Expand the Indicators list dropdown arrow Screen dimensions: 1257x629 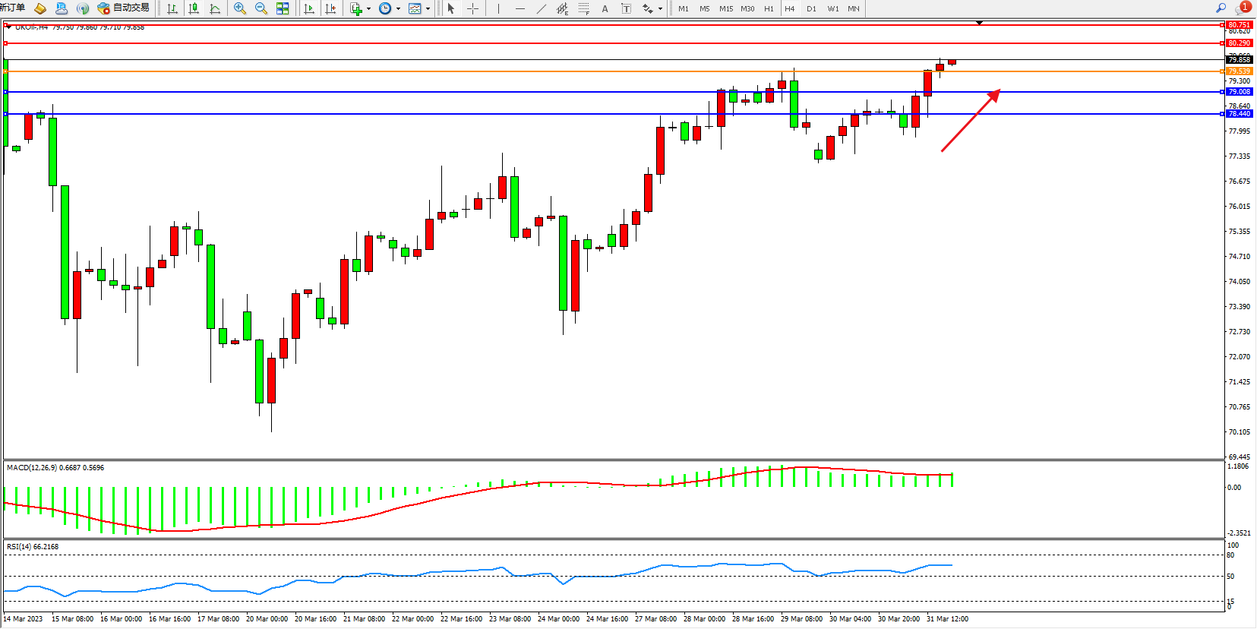pyautogui.click(x=369, y=9)
